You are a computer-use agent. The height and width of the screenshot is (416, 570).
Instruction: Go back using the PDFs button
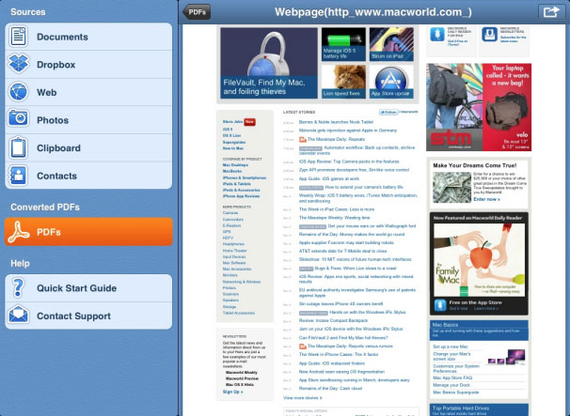(197, 12)
